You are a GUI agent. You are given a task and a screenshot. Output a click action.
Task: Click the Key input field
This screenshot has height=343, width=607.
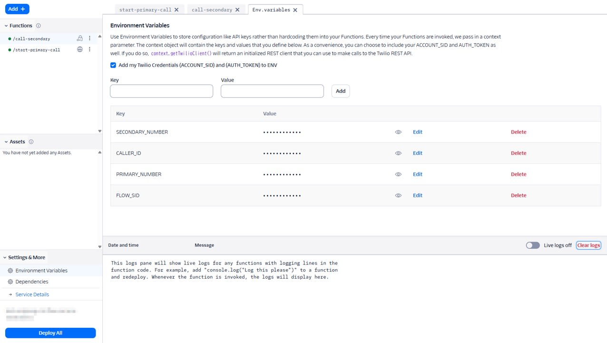pyautogui.click(x=161, y=91)
